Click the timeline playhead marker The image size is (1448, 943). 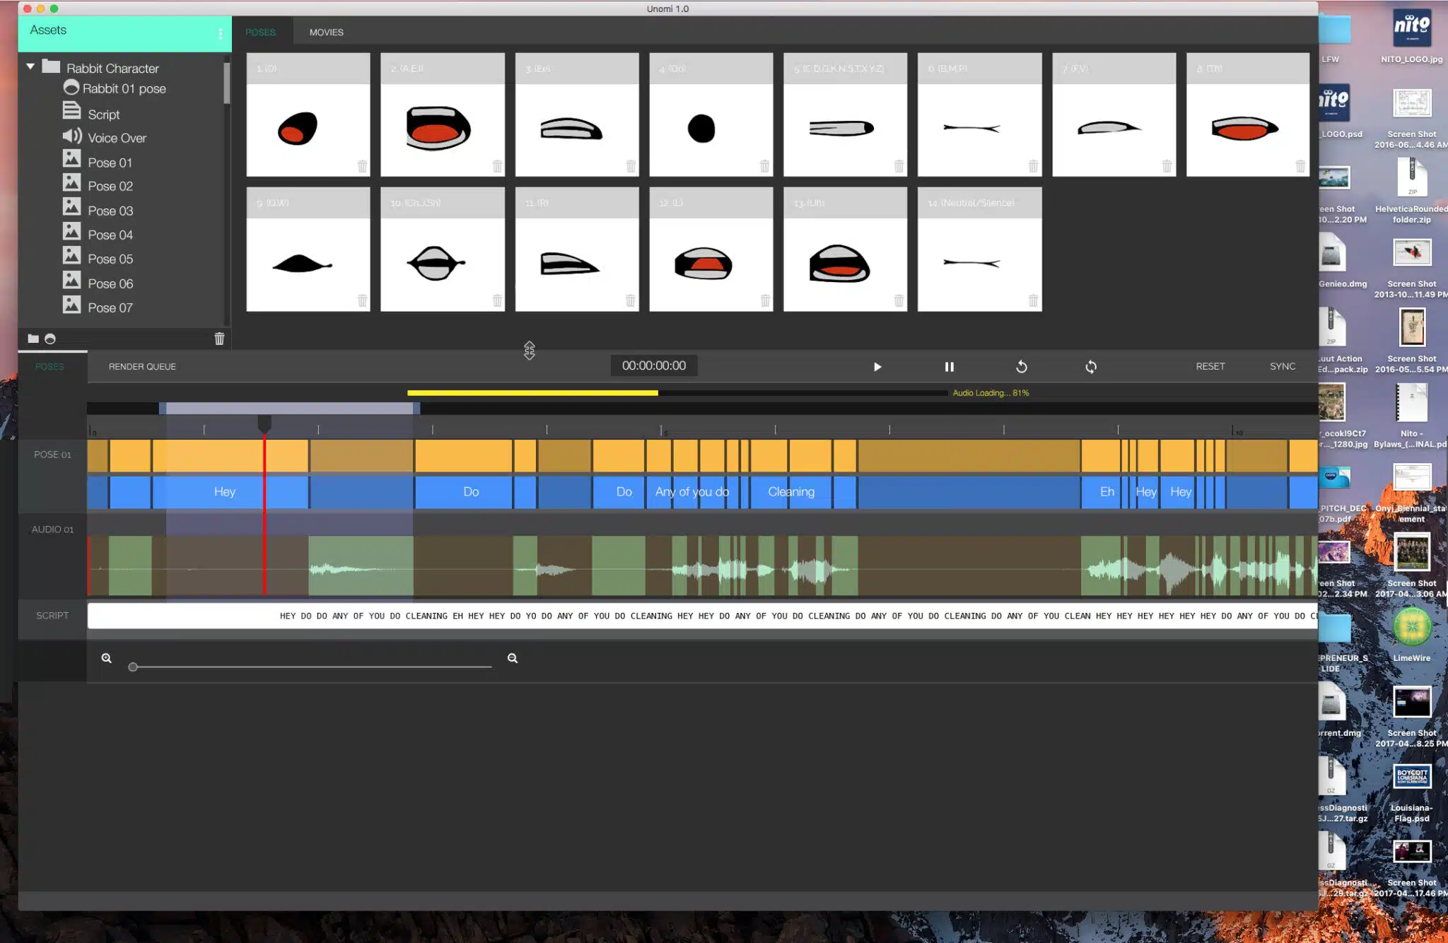[264, 424]
